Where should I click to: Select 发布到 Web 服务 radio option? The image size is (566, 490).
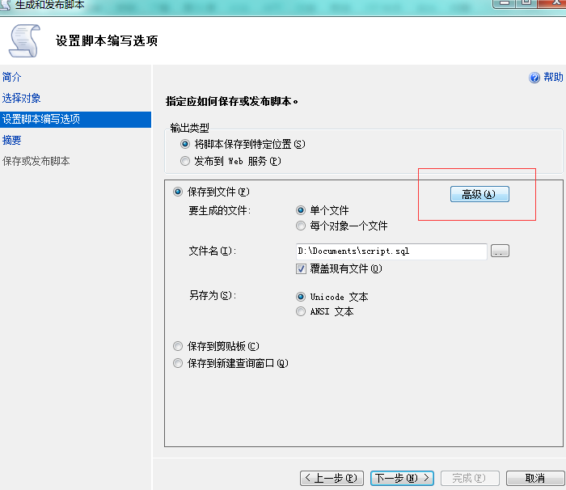click(x=185, y=161)
